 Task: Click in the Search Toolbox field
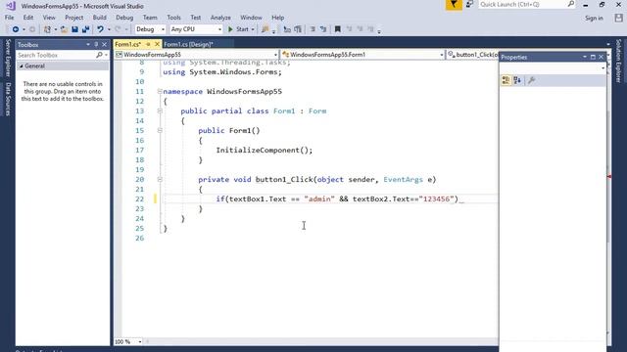[55, 55]
